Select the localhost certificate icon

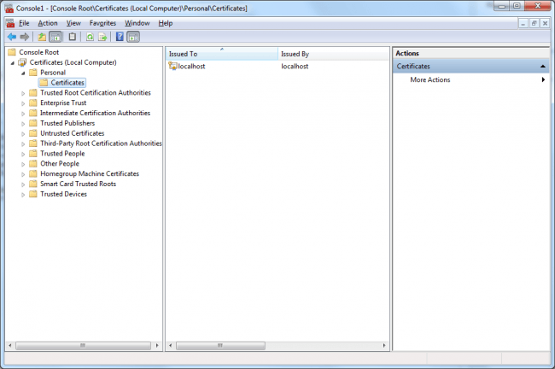(172, 66)
